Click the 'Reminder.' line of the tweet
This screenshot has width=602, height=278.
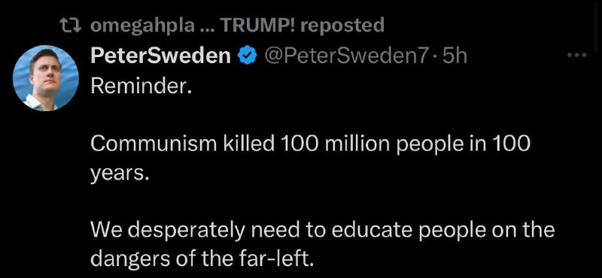[141, 87]
